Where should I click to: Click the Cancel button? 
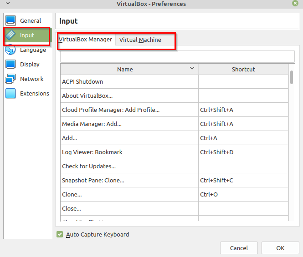(239, 248)
